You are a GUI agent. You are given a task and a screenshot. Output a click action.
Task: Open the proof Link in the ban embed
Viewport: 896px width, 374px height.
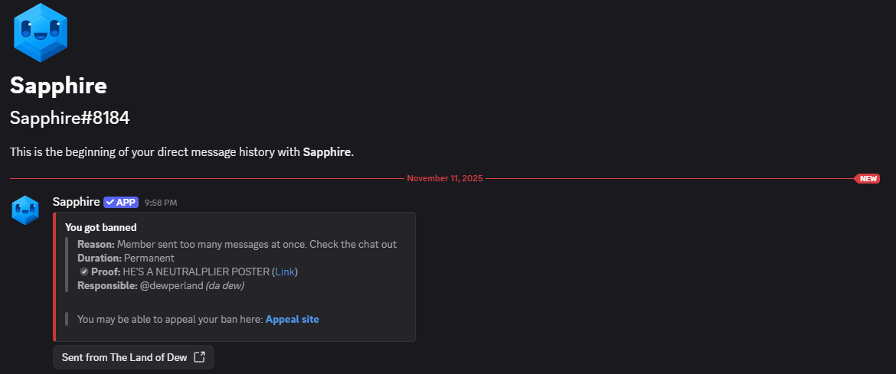pyautogui.click(x=284, y=272)
